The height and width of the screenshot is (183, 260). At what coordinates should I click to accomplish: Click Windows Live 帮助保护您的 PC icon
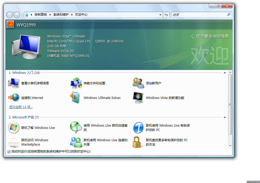point(138,128)
